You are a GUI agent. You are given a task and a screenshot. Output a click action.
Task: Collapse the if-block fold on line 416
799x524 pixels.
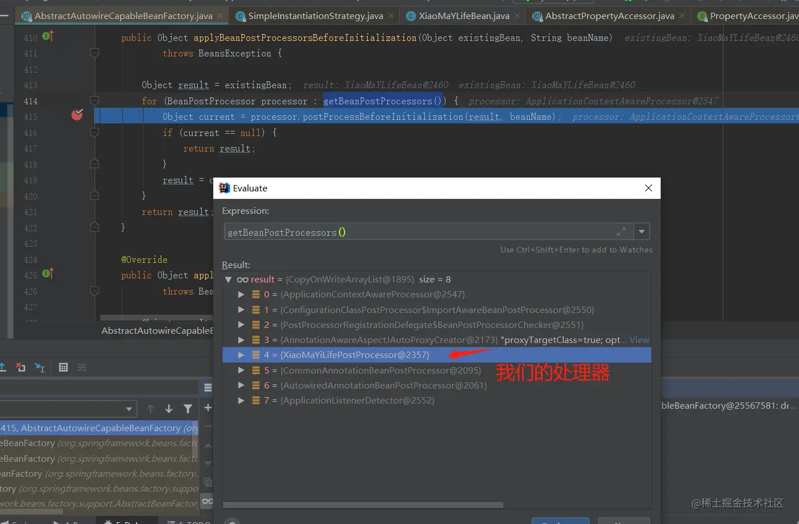point(95,133)
